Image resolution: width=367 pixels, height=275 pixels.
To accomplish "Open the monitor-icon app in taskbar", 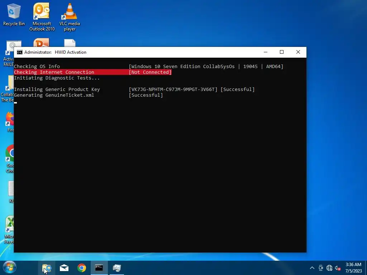I will [116, 268].
